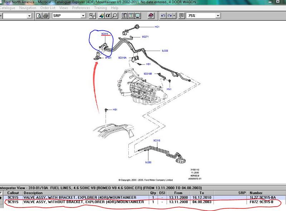This screenshot has width=286, height=211.
Task: Open the redo history dropdown arrow
Action: coord(174,16)
